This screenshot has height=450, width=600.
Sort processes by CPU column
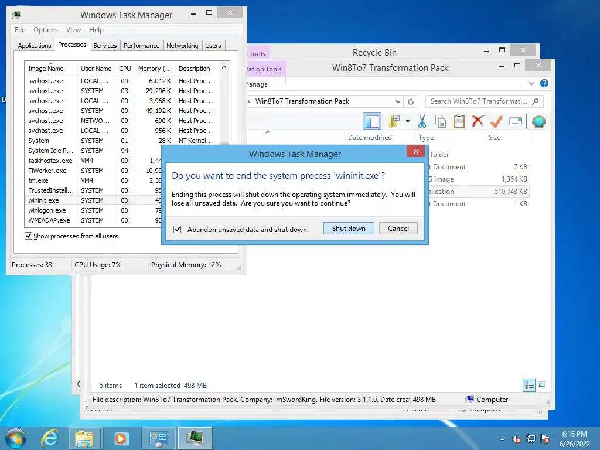125,69
